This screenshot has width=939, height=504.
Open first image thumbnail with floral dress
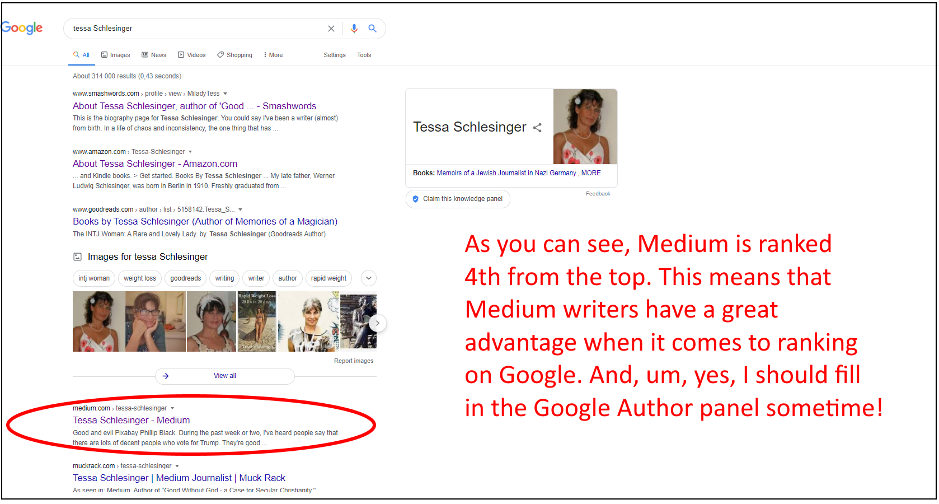98,321
